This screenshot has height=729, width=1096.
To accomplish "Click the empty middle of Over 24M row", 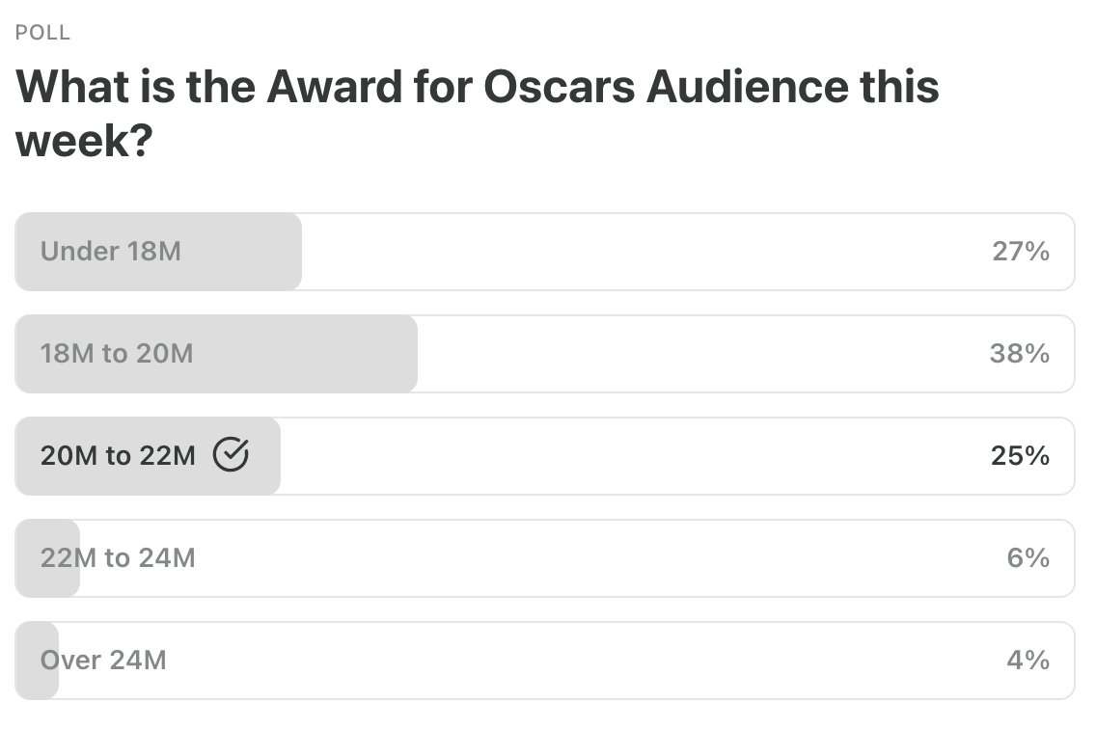I will click(x=579, y=661).
